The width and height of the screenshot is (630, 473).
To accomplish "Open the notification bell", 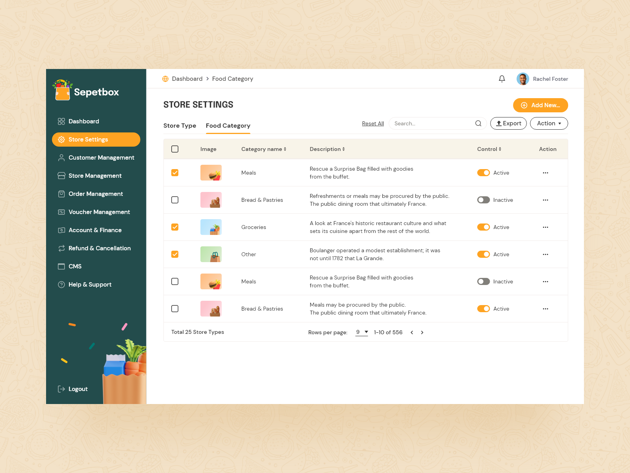I will [x=502, y=79].
